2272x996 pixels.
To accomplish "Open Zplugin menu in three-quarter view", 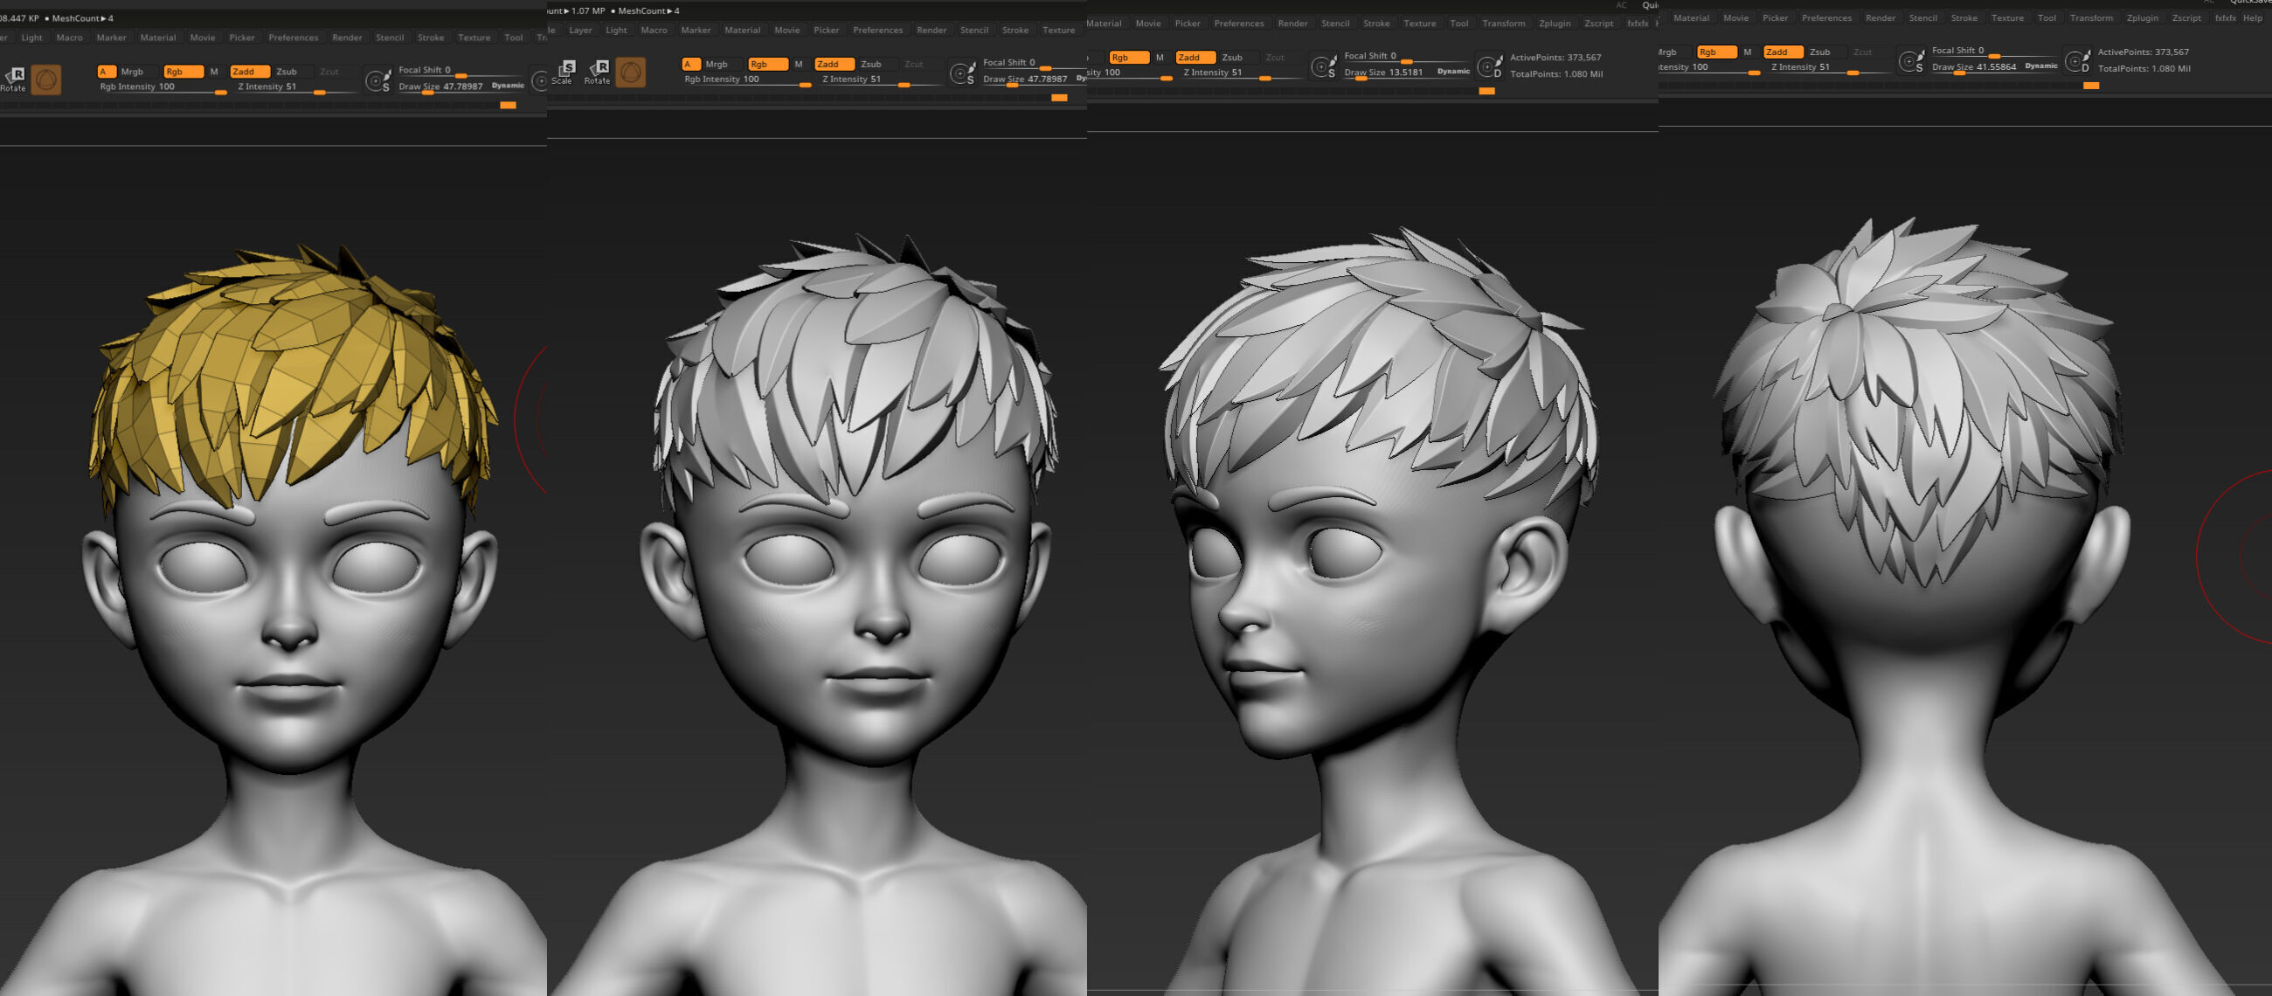I will point(1555,24).
